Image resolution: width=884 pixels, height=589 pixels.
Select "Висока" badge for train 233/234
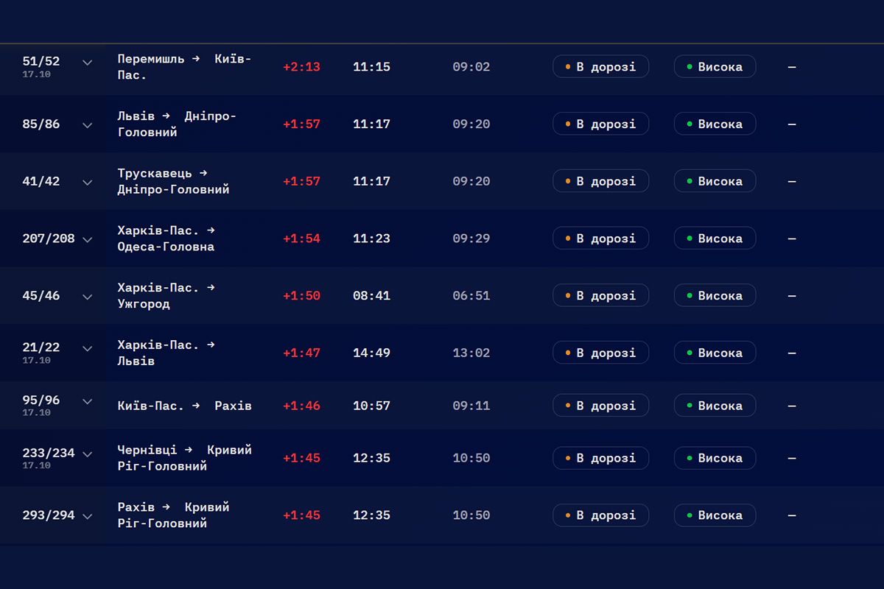(715, 458)
